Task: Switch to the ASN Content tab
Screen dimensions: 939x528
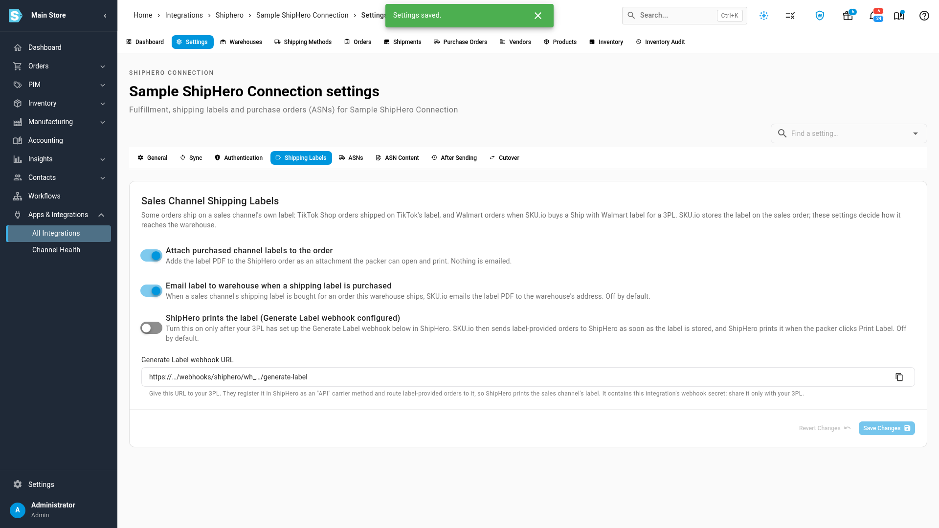Action: [397, 158]
